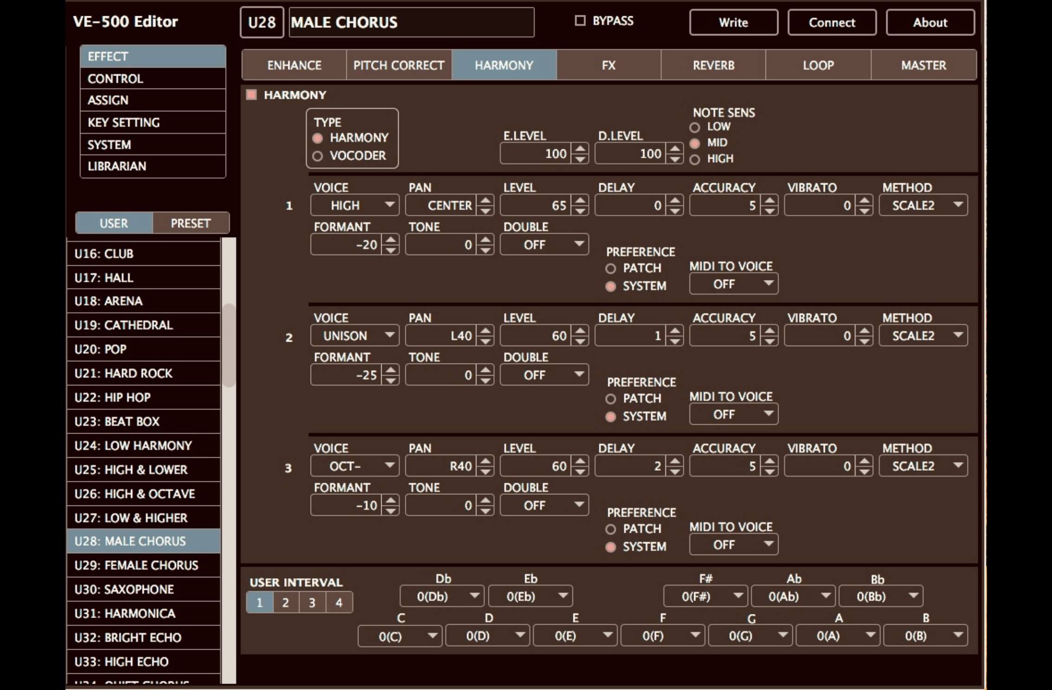Choose PATCH preference for voice 3
Image resolution: width=1052 pixels, height=690 pixels.
(610, 529)
